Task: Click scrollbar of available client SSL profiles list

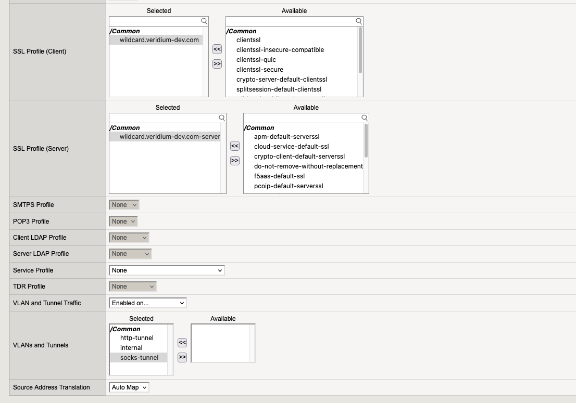Action: tap(360, 51)
